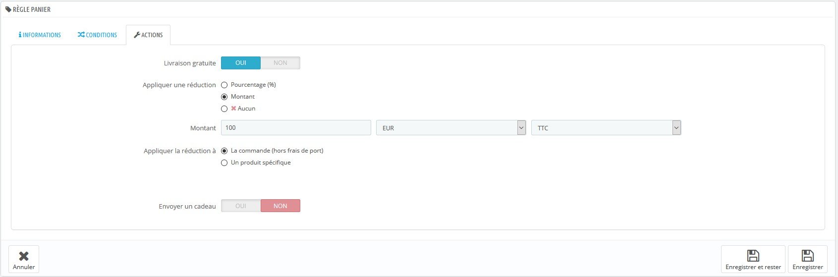This screenshot has height=277, width=838.
Task: Click the Envoyer un cadeau label
Action: 187,207
